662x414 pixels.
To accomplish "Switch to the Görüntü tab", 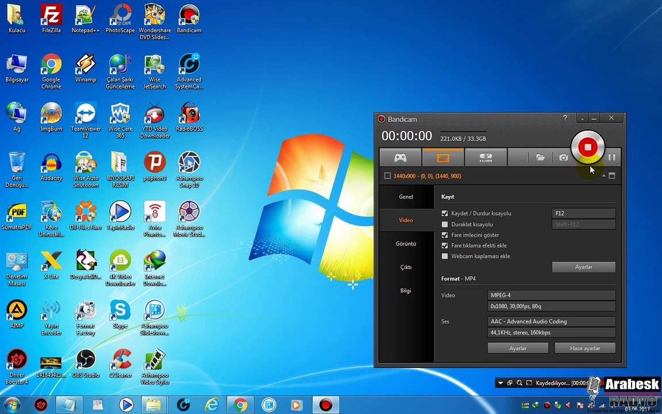I will pos(406,244).
